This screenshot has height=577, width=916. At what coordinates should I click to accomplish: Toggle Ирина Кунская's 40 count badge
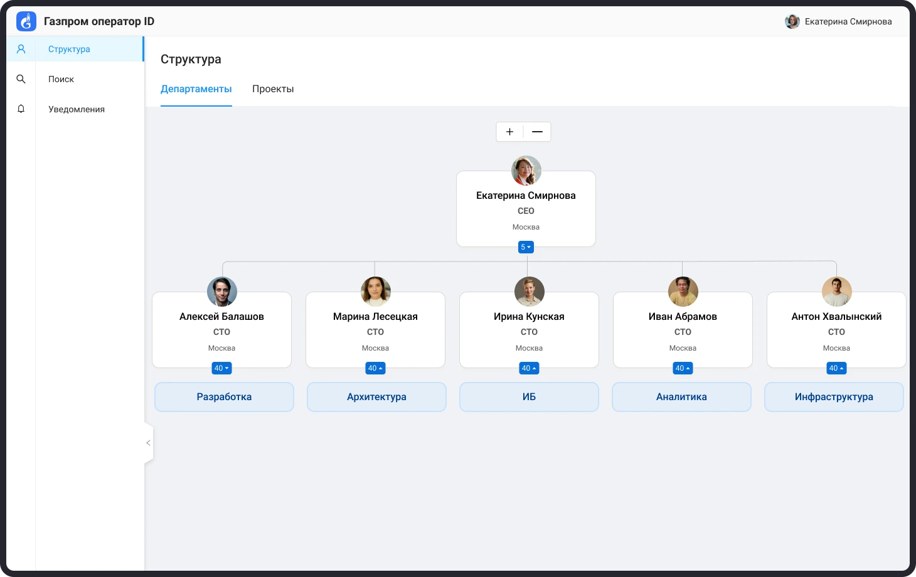click(x=529, y=368)
